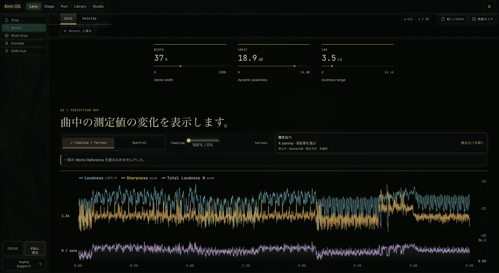This screenshot has height=273, width=499.
Task: Click the '18.9 dB' crest value
Action: point(250,58)
